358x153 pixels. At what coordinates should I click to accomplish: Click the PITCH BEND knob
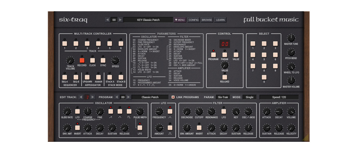291,52
